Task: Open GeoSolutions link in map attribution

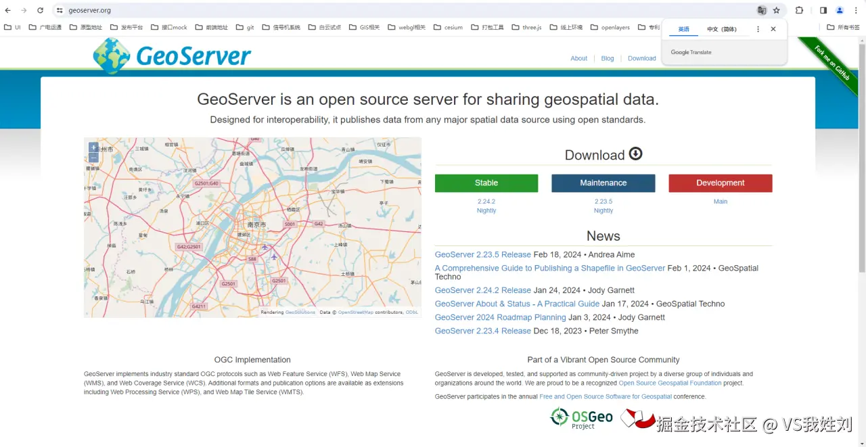Action: pyautogui.click(x=300, y=312)
